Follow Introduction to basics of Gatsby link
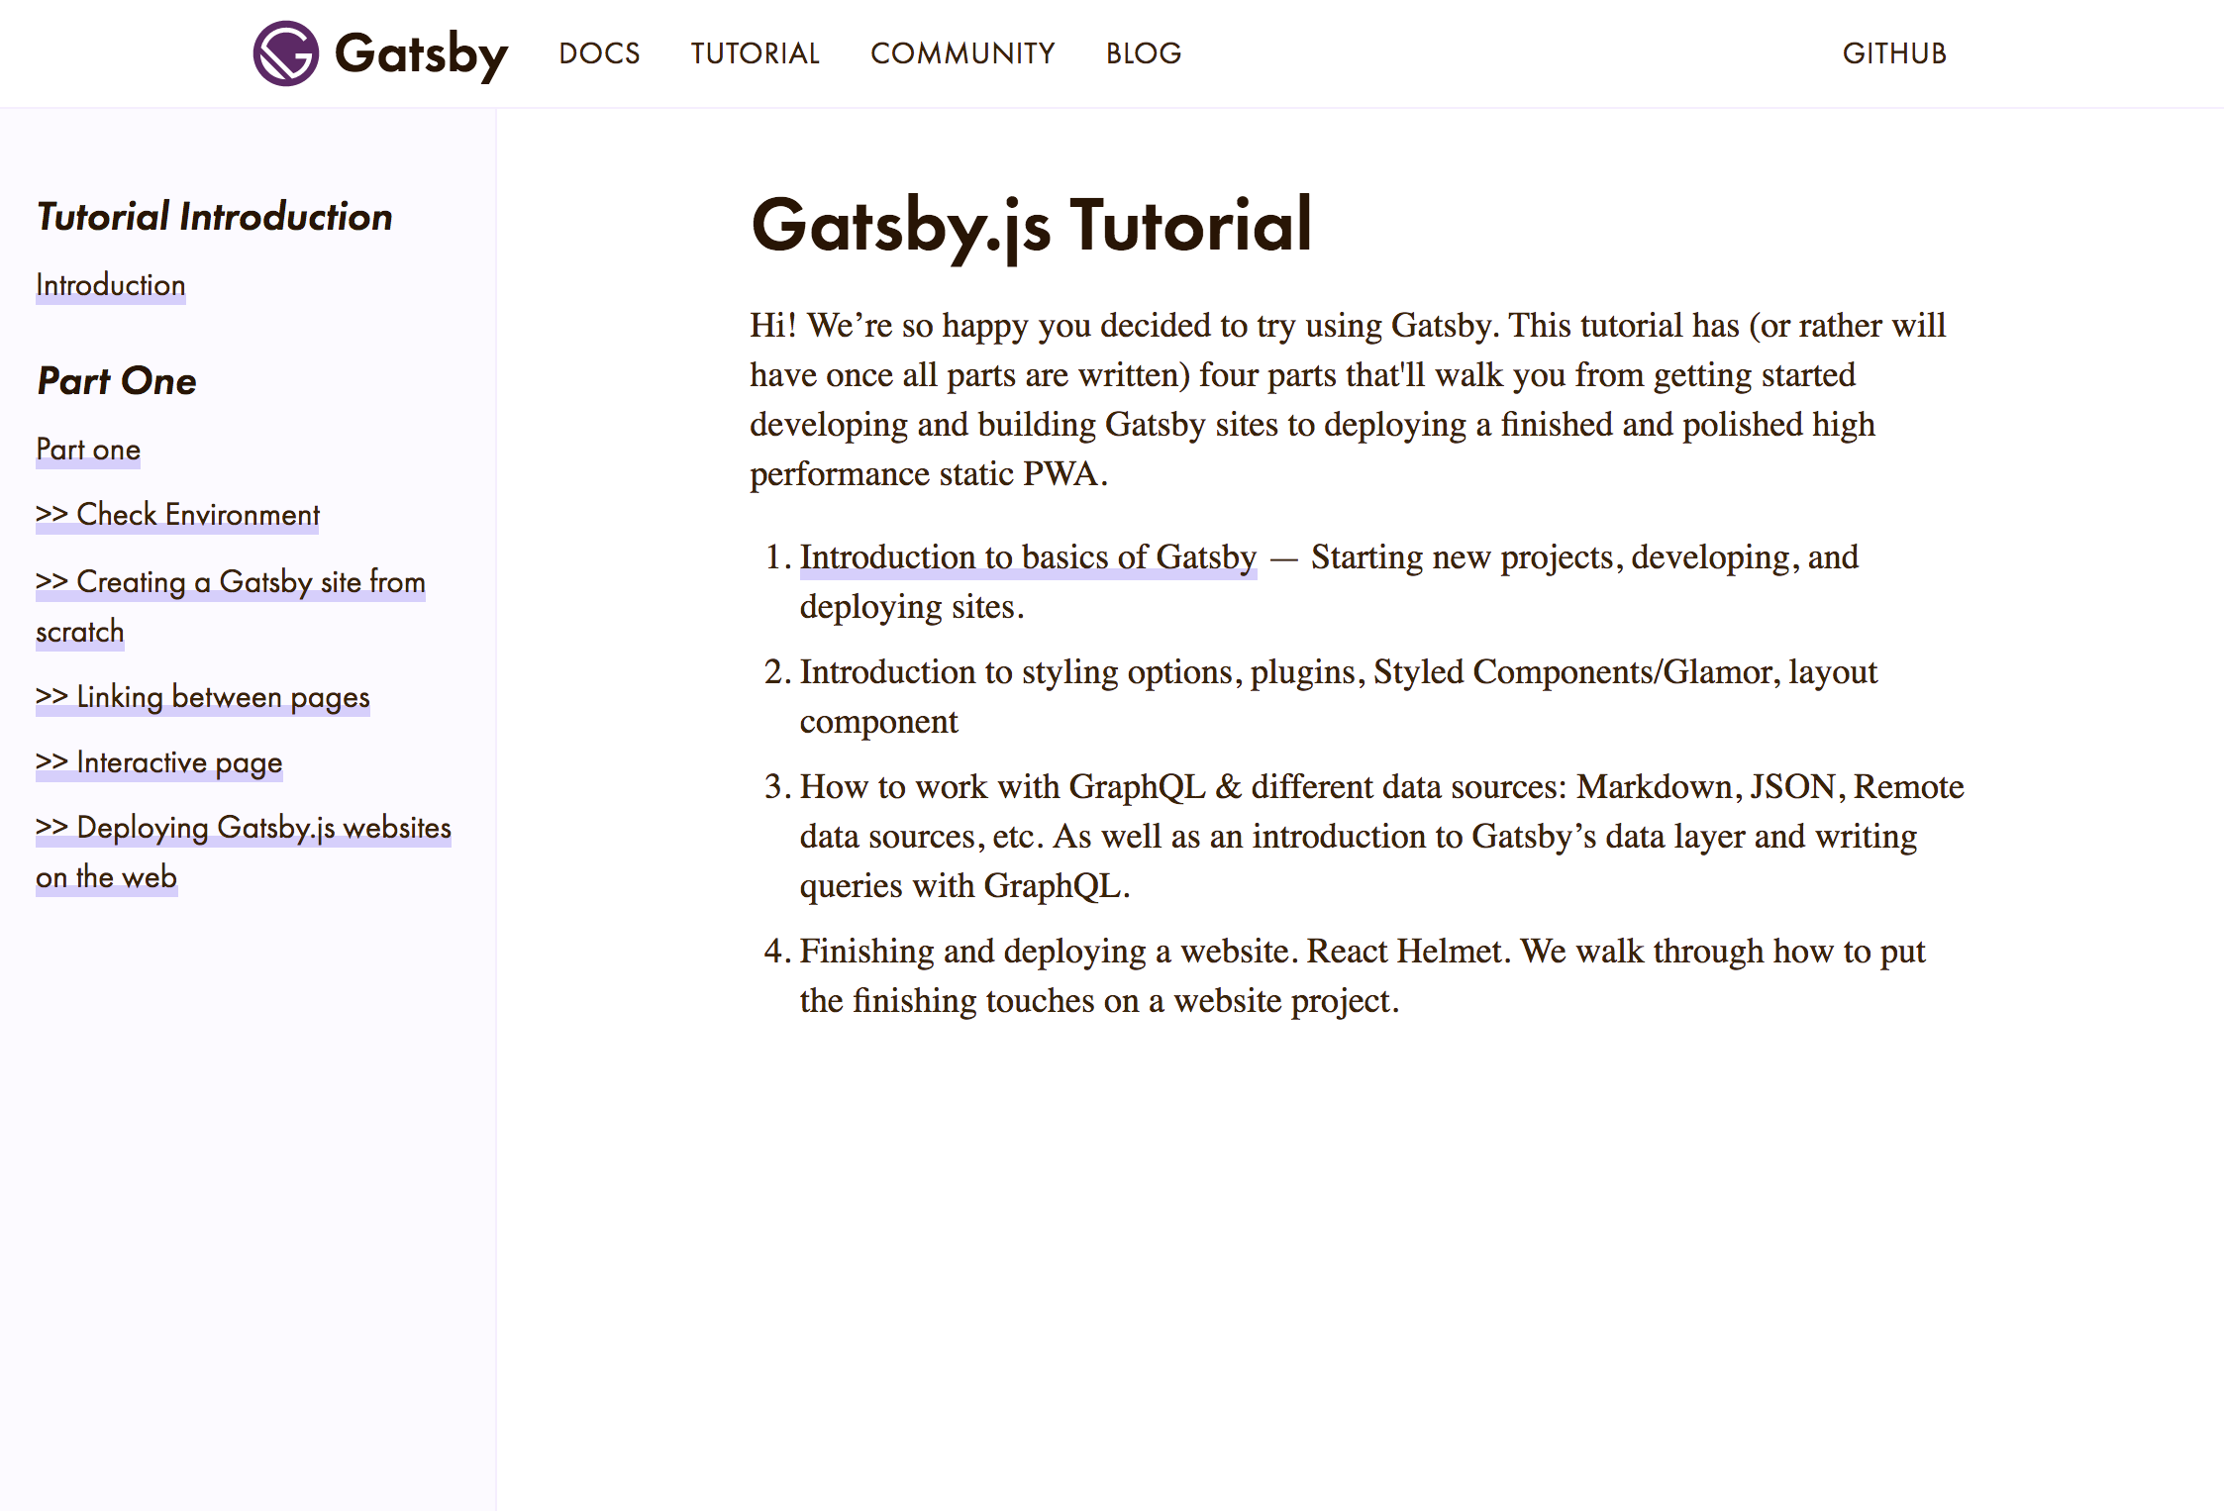 [1028, 557]
